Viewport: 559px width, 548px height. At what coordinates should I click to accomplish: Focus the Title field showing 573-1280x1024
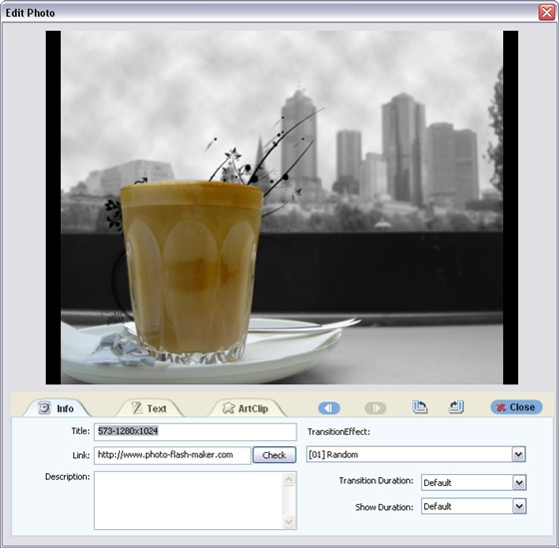pyautogui.click(x=196, y=432)
